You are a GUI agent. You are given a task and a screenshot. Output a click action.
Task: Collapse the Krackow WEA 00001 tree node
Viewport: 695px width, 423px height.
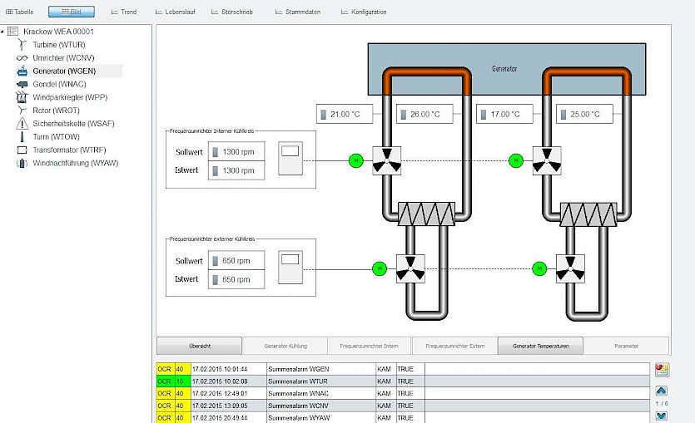[x=2, y=32]
